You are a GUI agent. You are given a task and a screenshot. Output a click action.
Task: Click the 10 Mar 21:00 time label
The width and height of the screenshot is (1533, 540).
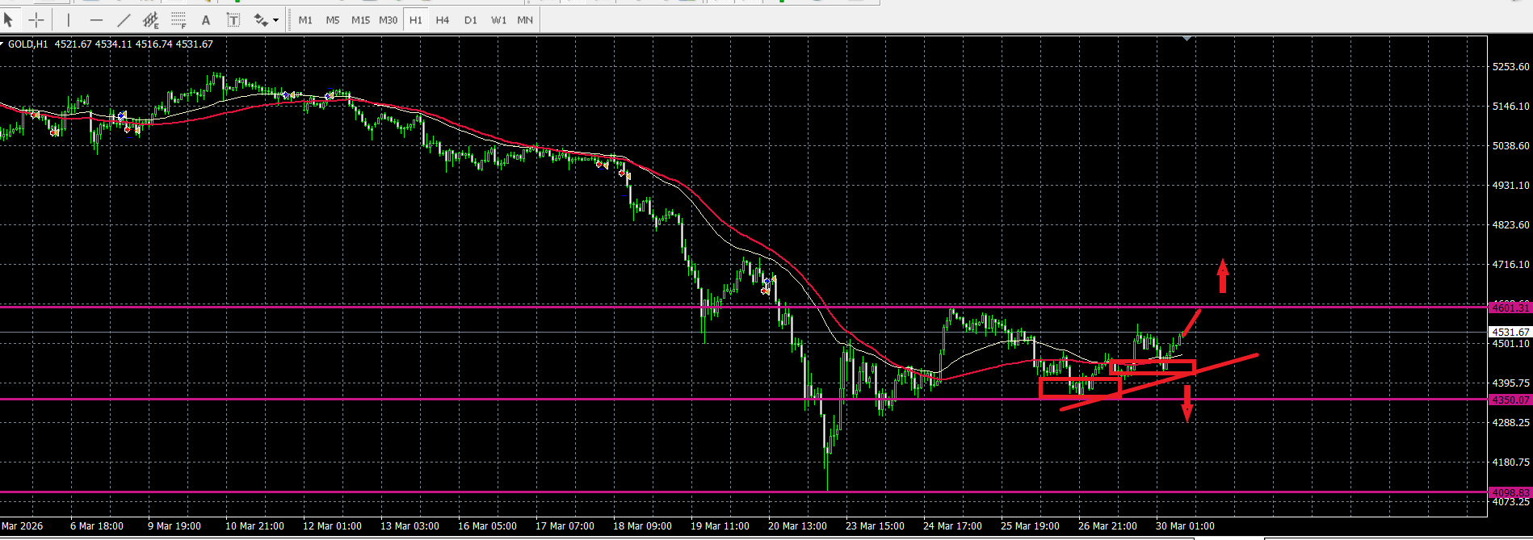(254, 526)
